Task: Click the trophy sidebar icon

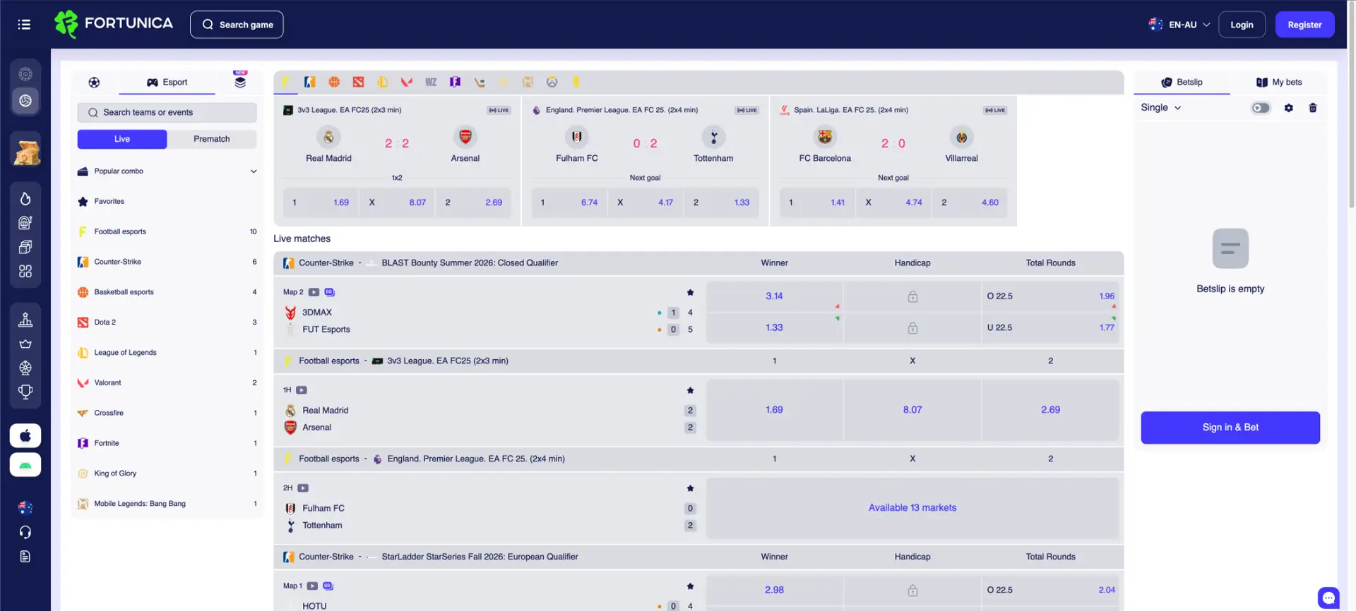Action: click(25, 392)
